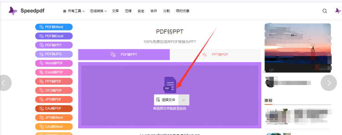This screenshot has width=342, height=135.
Task: Go to previous slide with left arrow
Action: 4,83
